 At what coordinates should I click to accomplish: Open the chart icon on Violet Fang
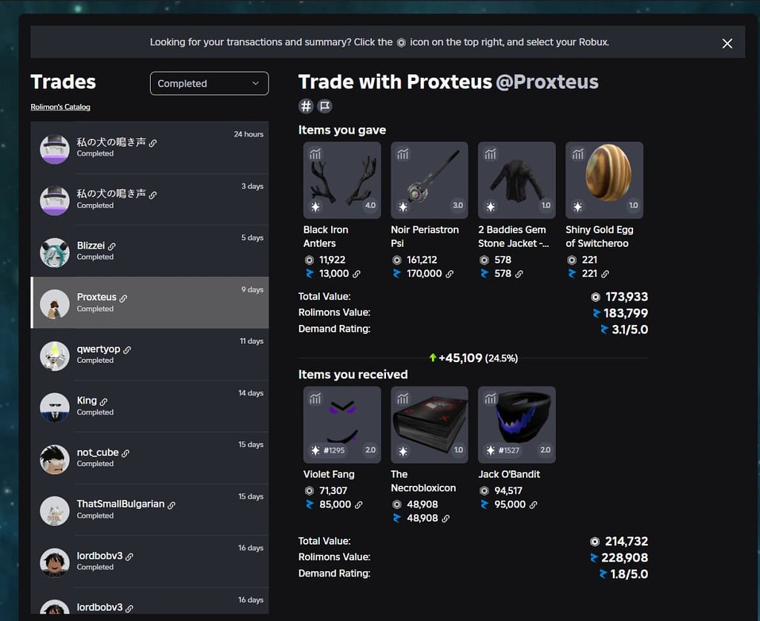[315, 399]
